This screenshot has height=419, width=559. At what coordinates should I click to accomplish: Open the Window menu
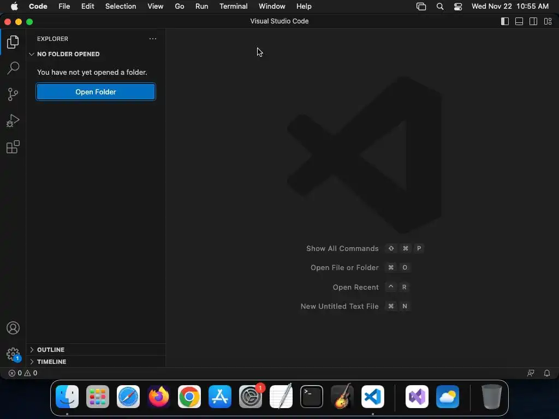point(272,7)
